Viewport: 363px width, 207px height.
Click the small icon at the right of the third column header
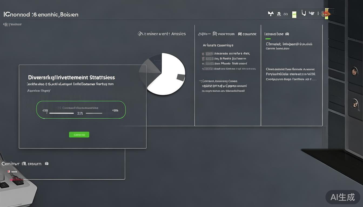tap(287, 34)
